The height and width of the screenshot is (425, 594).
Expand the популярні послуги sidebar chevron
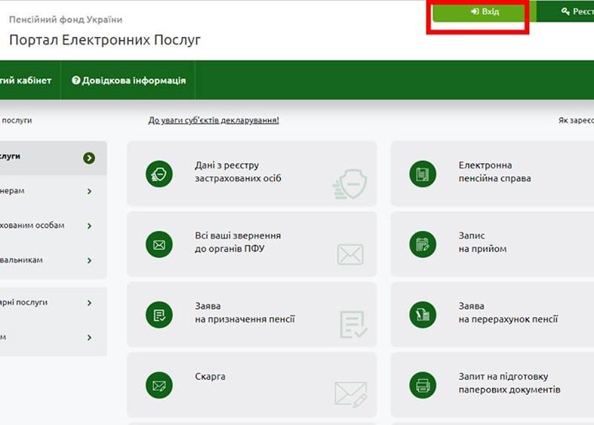coord(89,303)
